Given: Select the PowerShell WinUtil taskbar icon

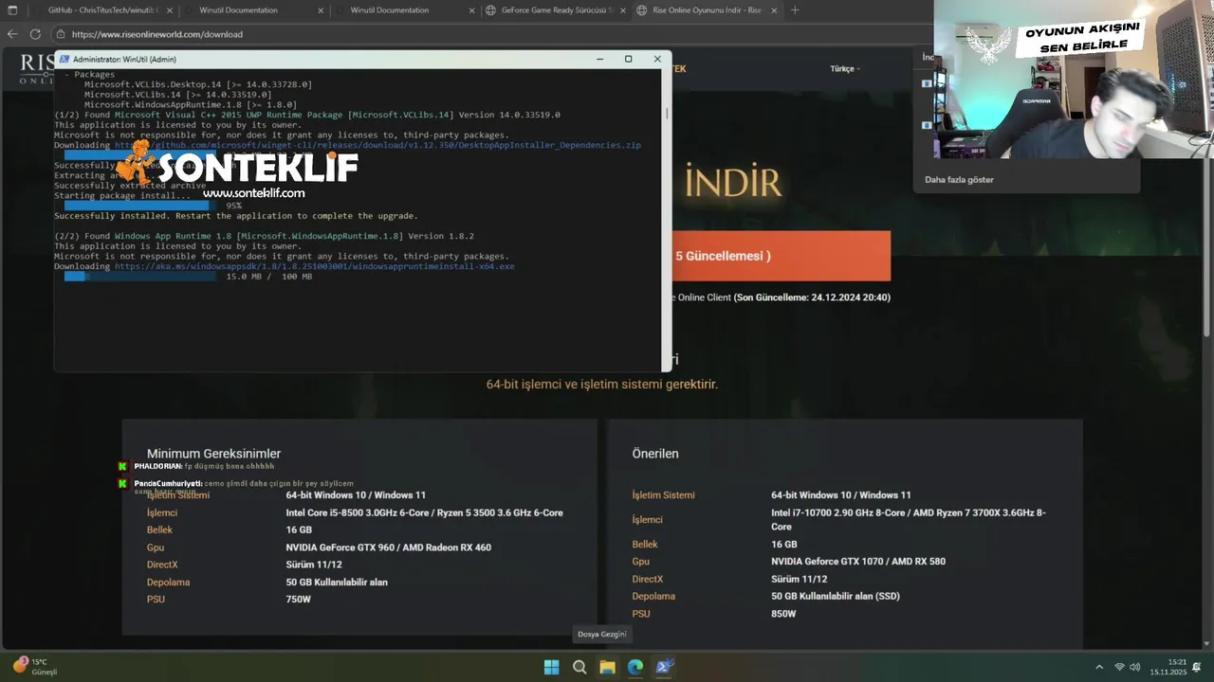Looking at the screenshot, I should tap(664, 667).
